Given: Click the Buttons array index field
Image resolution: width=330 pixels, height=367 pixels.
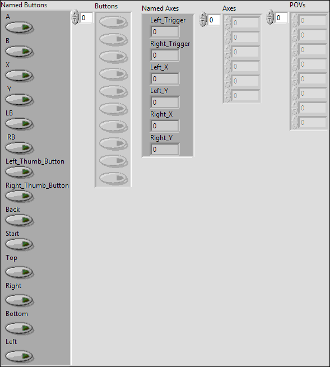Looking at the screenshot, I should coord(86,18).
